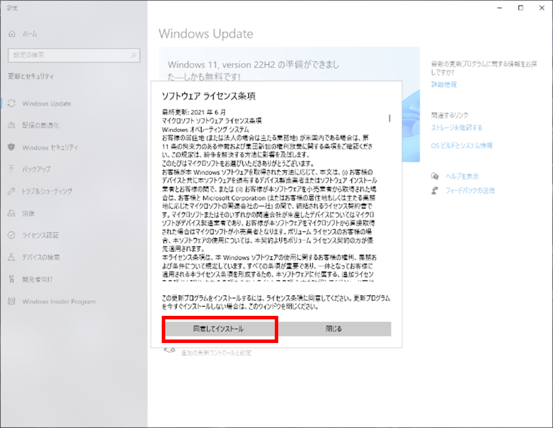553x428 pixels.
Task: Open 配信の最適化 settings
Action: (41, 125)
